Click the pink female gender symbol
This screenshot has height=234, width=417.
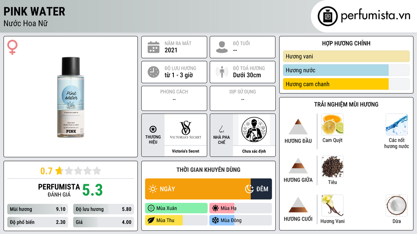tap(12, 47)
